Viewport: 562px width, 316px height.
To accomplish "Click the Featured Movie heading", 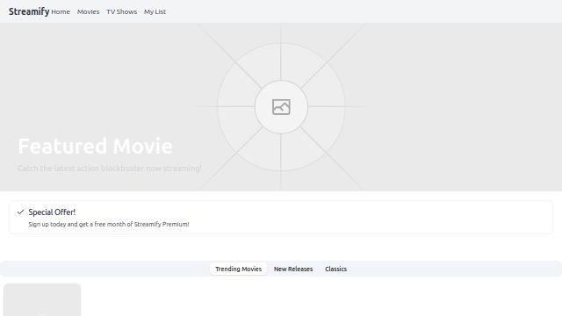I will coord(96,147).
